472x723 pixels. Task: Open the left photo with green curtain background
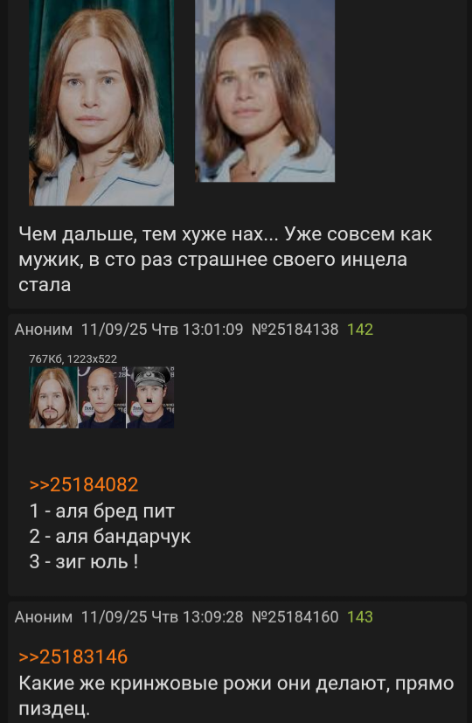[101, 102]
